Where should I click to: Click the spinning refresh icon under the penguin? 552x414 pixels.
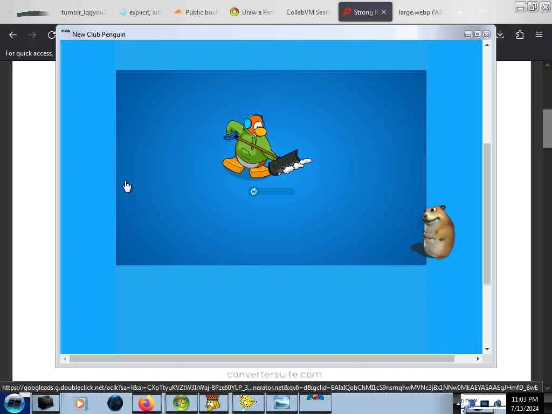(253, 191)
